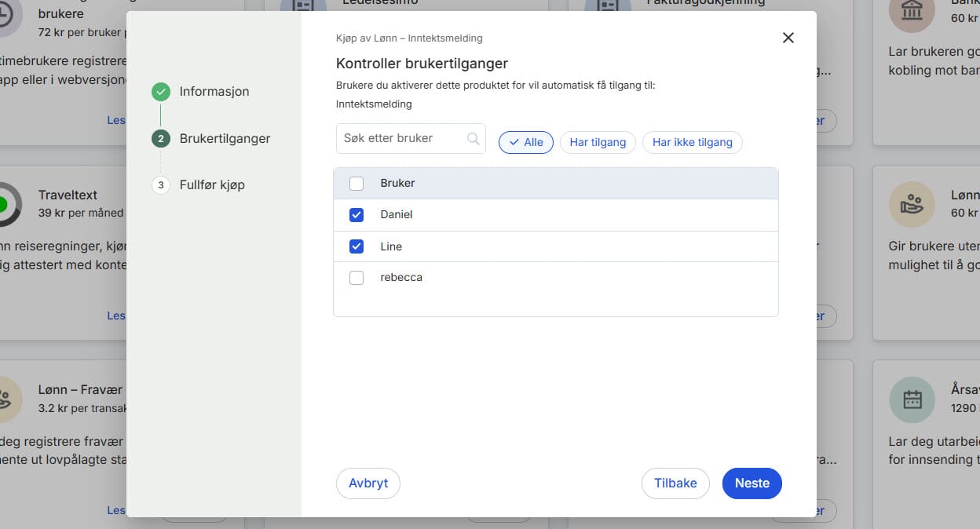Viewport: 980px width, 529px height.
Task: Filter by Har ikke tilgang
Action: [692, 142]
